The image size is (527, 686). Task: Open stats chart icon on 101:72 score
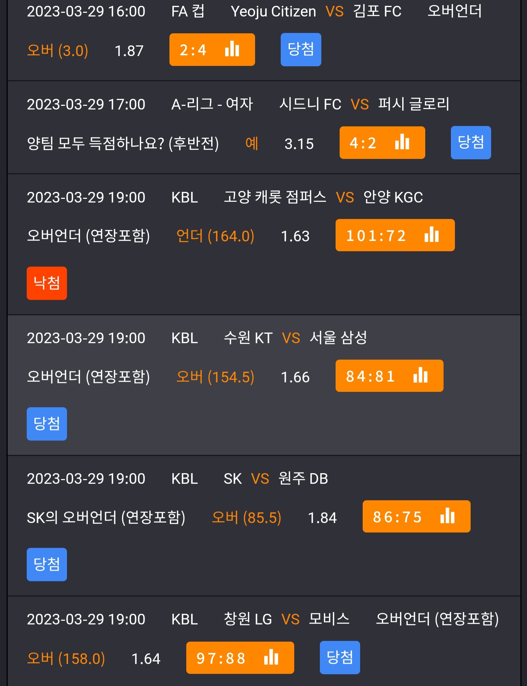coord(431,234)
